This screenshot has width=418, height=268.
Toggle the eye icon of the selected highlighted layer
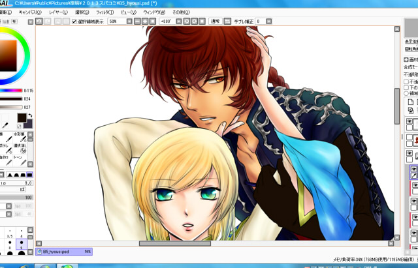click(x=413, y=170)
